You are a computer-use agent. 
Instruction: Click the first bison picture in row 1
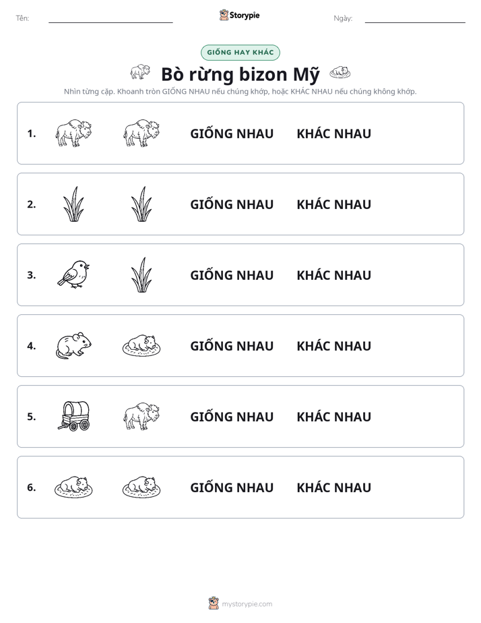click(x=73, y=133)
